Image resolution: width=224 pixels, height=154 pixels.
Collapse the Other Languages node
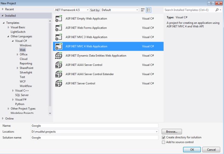(8, 37)
